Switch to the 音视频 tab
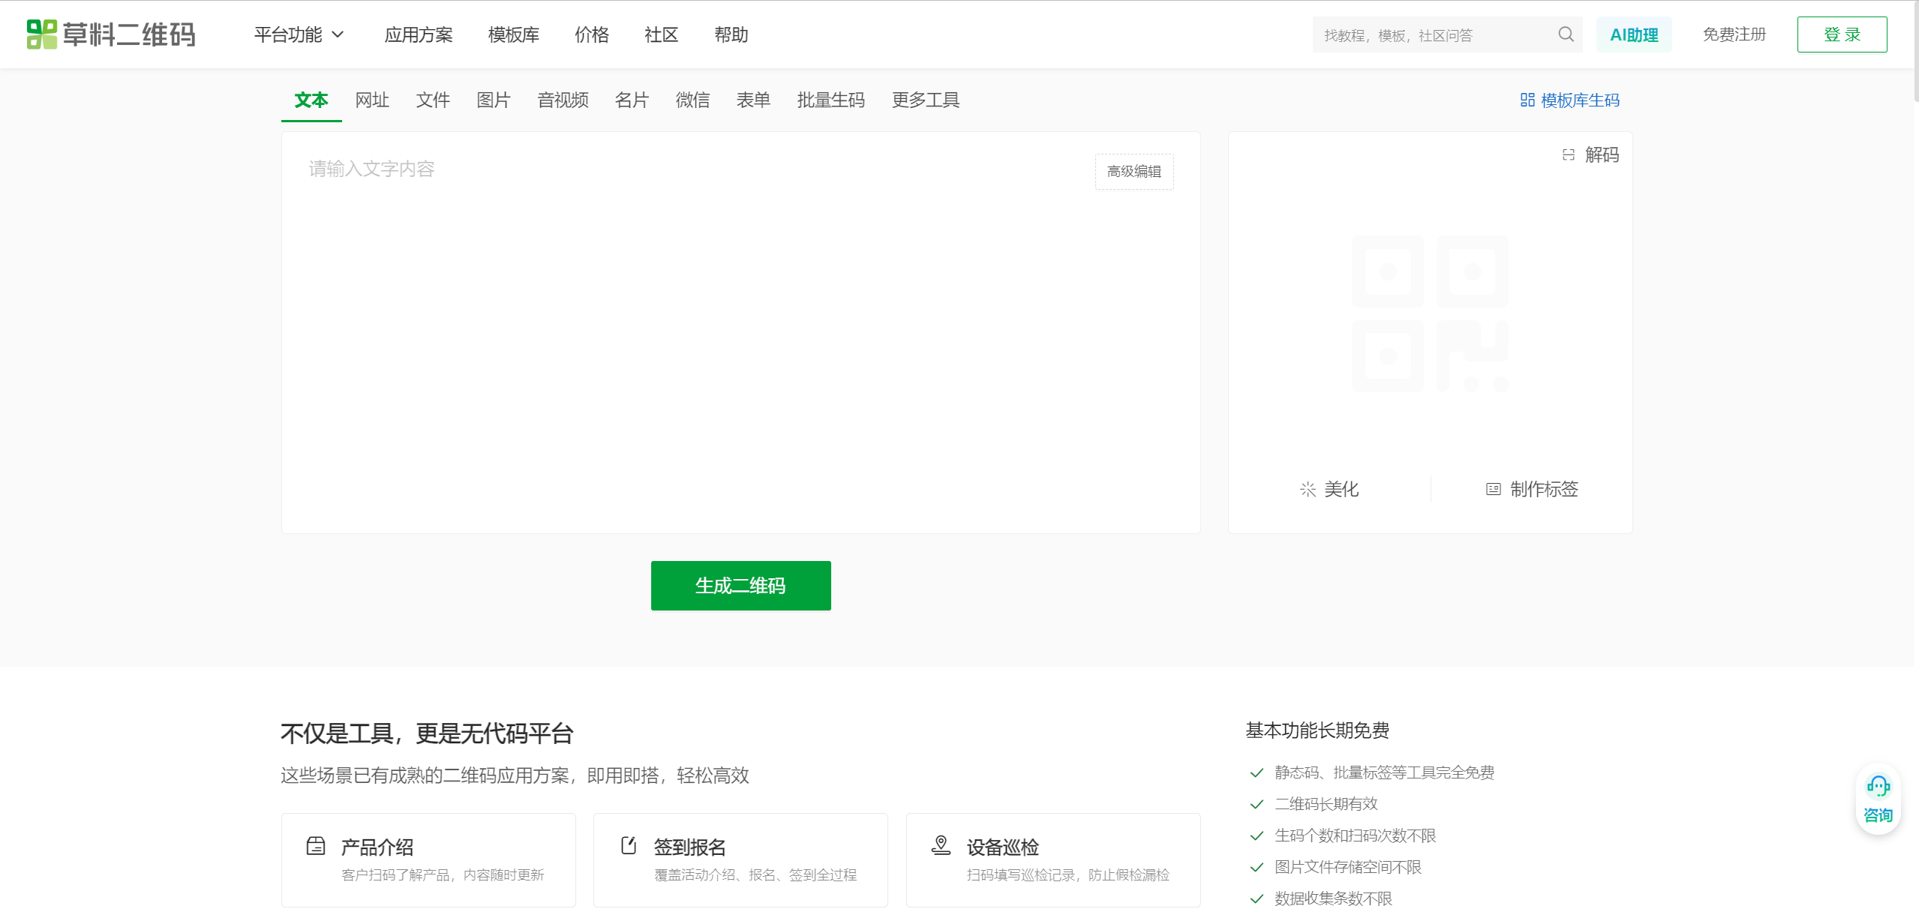This screenshot has height=918, width=1919. (563, 100)
